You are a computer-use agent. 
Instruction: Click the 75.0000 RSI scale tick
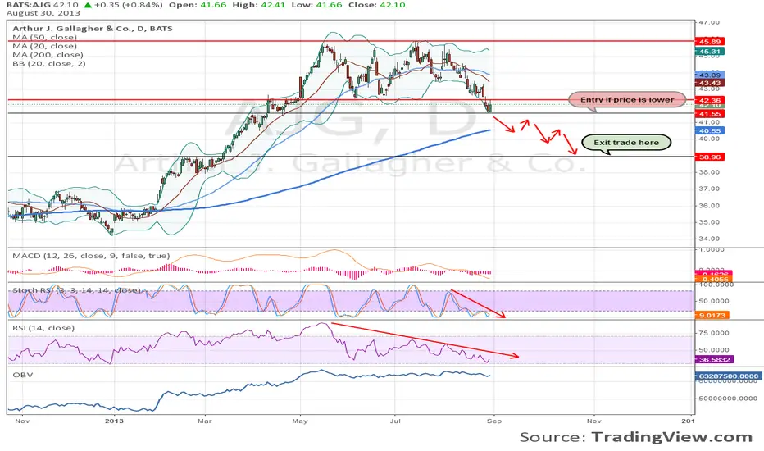tap(714, 333)
